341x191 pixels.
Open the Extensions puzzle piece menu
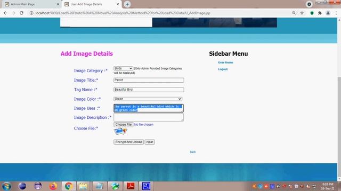pyautogui.click(x=320, y=13)
